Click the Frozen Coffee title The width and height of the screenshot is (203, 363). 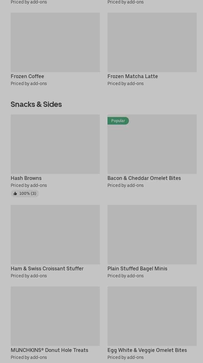point(27,76)
